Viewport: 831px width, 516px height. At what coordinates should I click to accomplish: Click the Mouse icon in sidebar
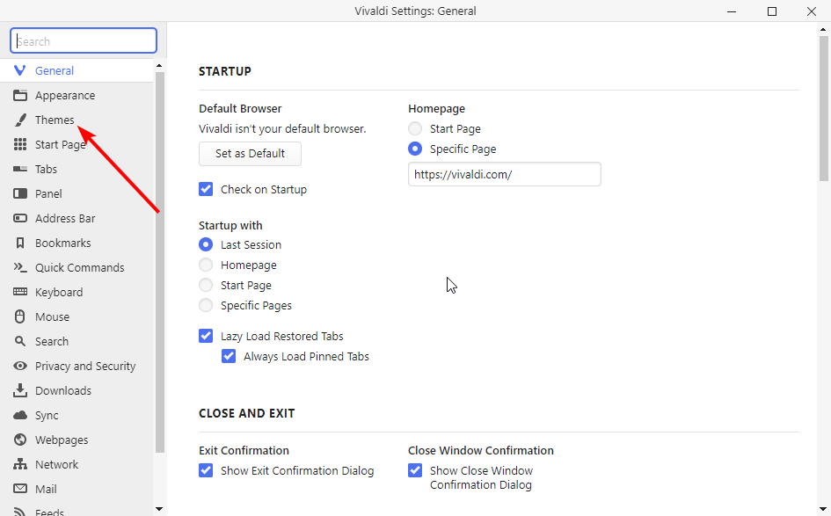point(20,316)
